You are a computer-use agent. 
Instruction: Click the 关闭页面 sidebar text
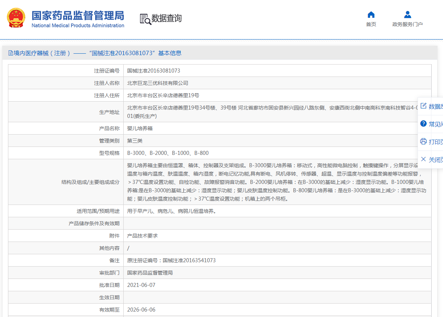(x=436, y=160)
